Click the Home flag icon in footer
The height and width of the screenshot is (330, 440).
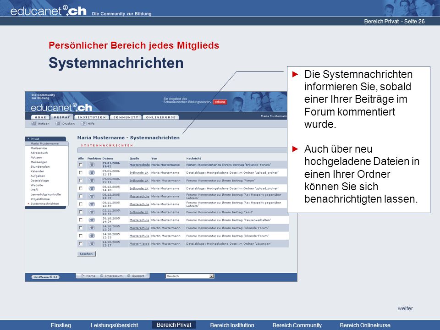click(x=83, y=276)
